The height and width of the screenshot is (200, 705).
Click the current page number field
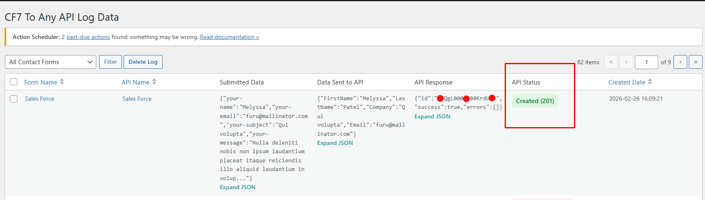[646, 62]
